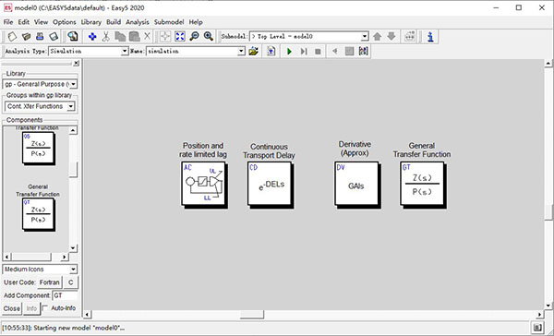Image resolution: width=554 pixels, height=336 pixels.
Task: Click the Add Components library icon
Action: tap(72, 36)
